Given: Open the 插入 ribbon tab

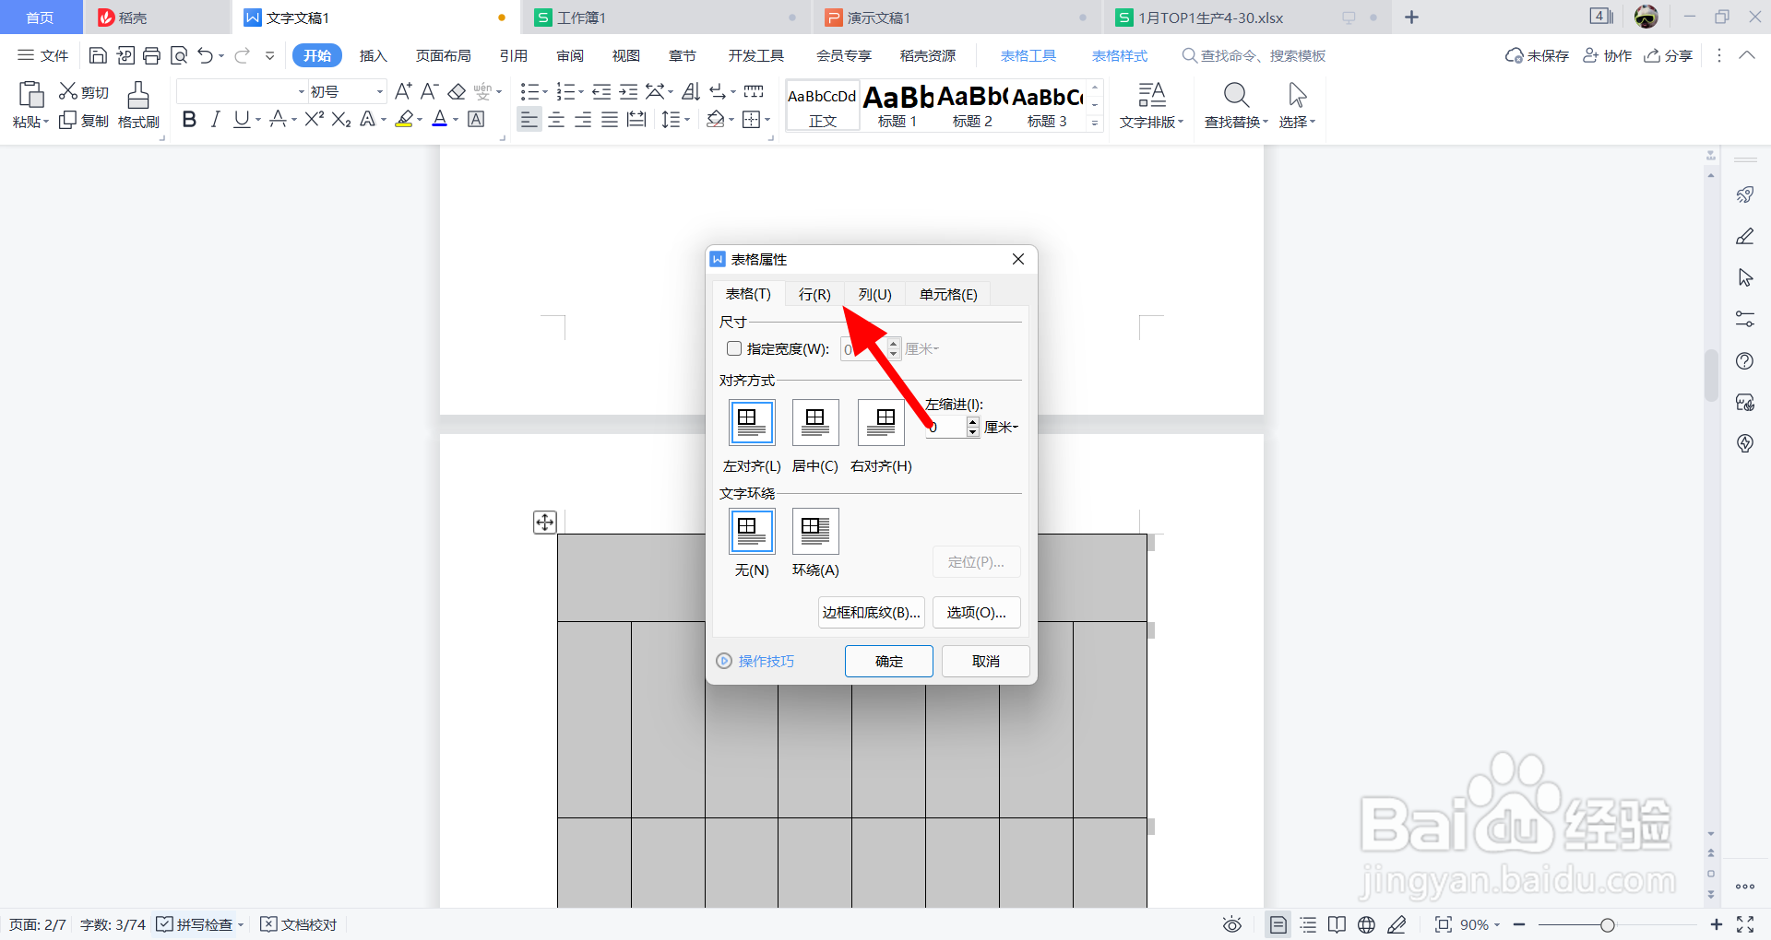Looking at the screenshot, I should [373, 56].
